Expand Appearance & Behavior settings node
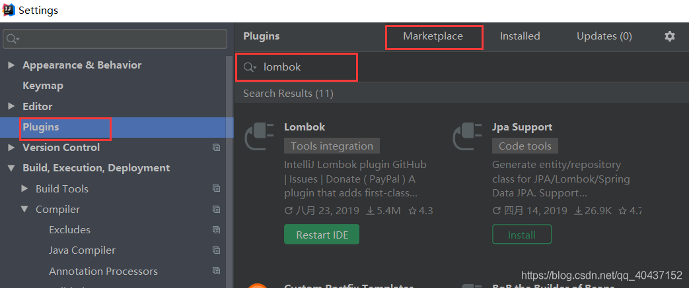Screen dimensions: 689x288 click(x=11, y=65)
